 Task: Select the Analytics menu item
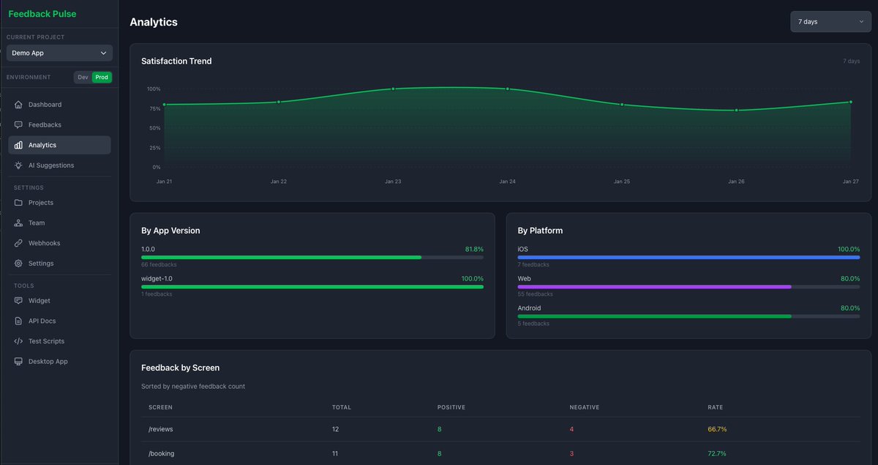click(x=59, y=145)
